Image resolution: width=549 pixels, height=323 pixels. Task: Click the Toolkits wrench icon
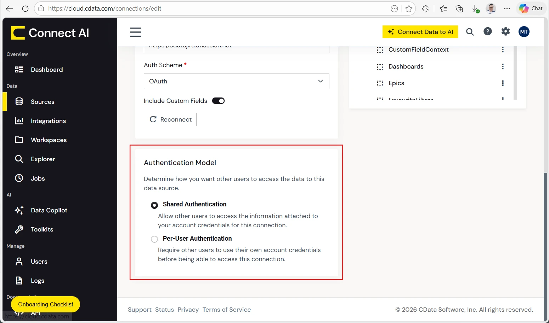19,229
